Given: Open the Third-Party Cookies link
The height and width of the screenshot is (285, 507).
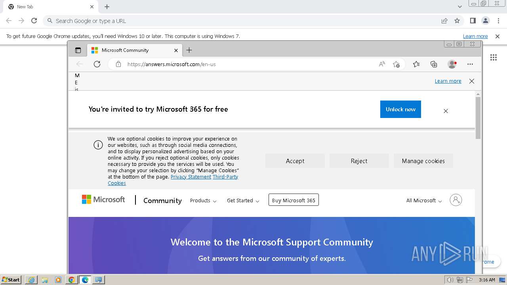Looking at the screenshot, I should coord(173,180).
